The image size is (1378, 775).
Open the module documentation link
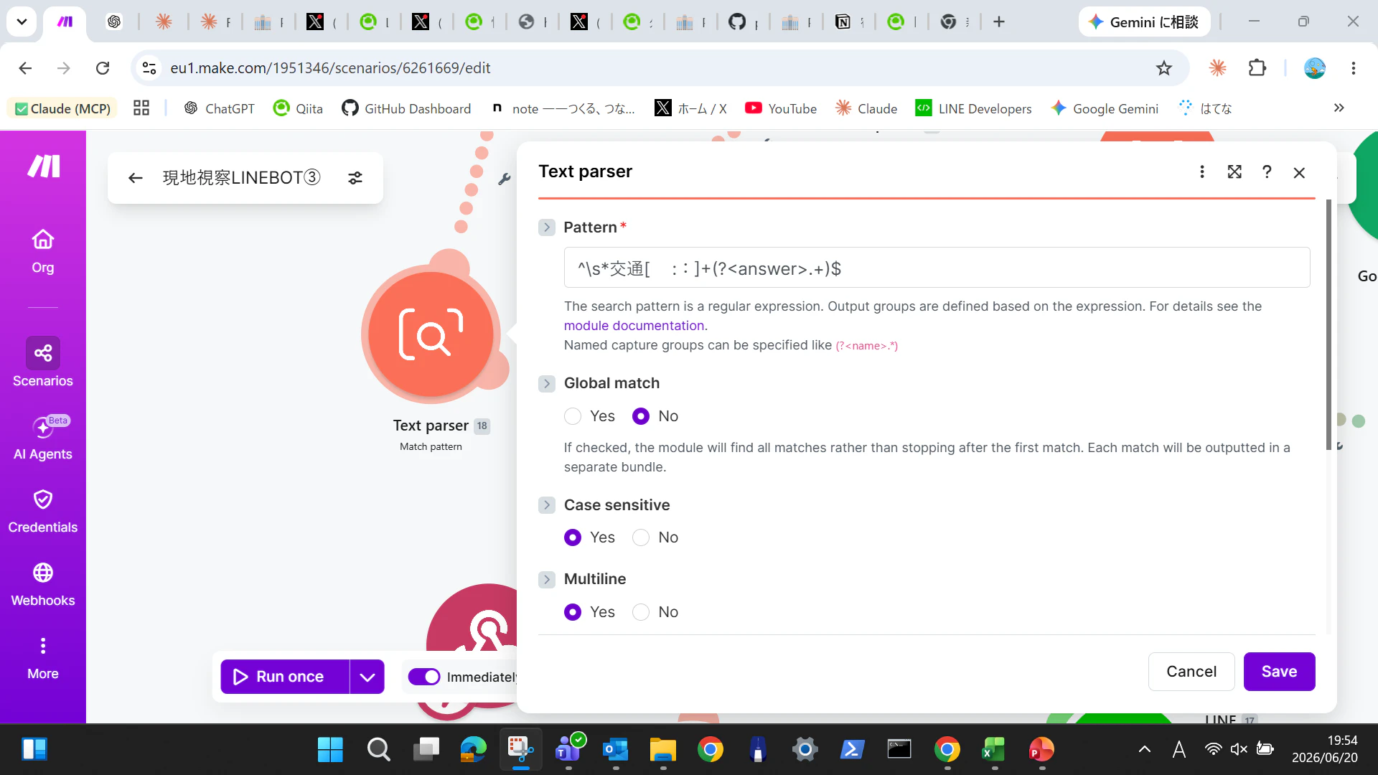[634, 326]
